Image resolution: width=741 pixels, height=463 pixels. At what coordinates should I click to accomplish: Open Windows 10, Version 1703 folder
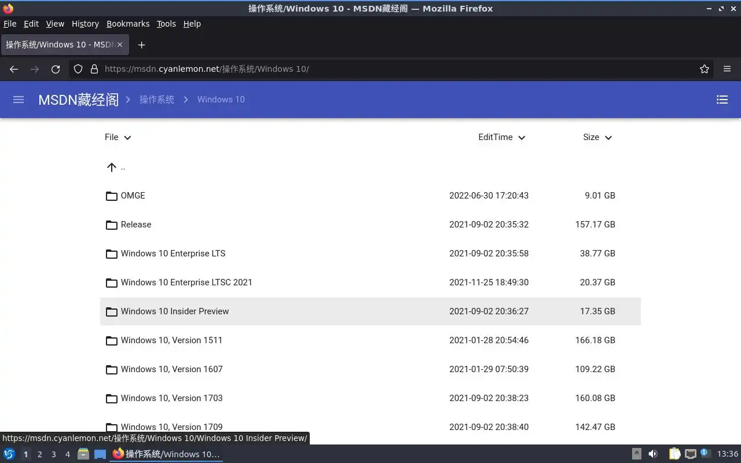coord(370,398)
